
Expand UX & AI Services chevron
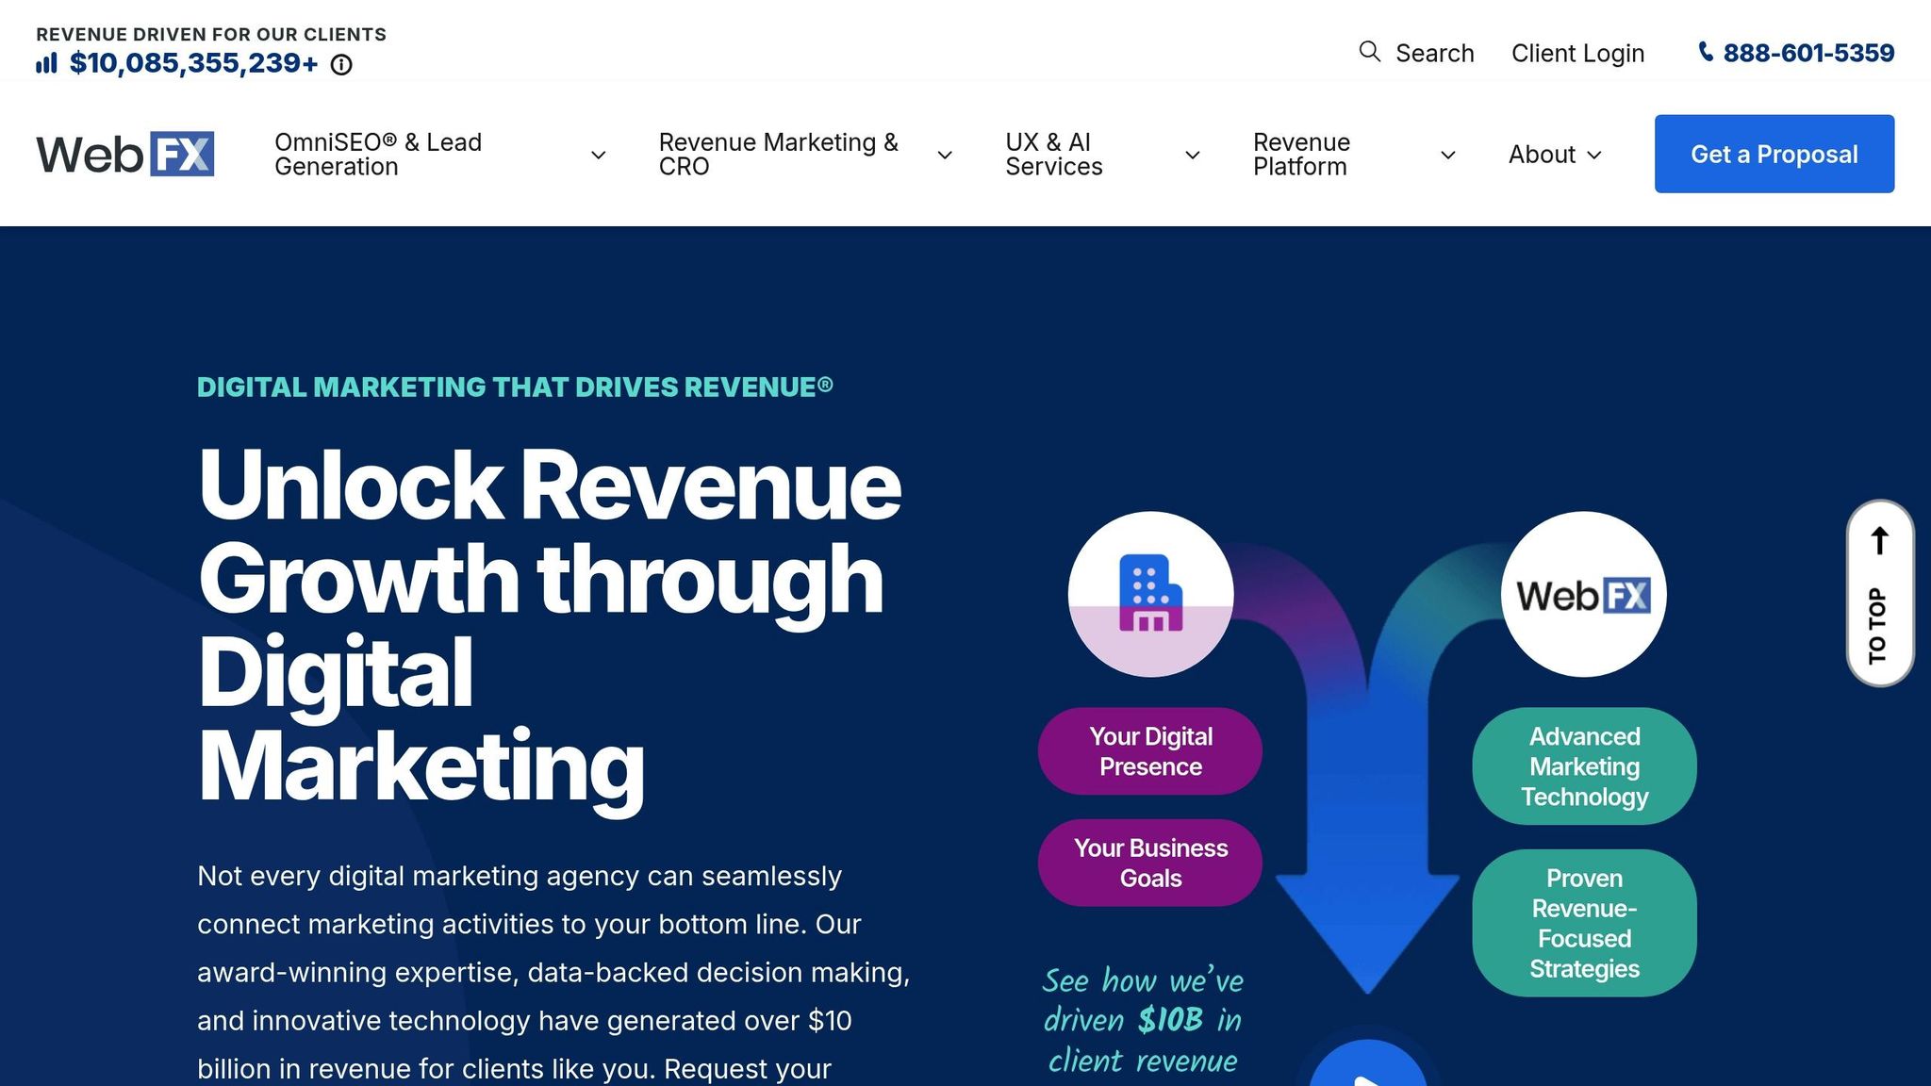point(1192,156)
